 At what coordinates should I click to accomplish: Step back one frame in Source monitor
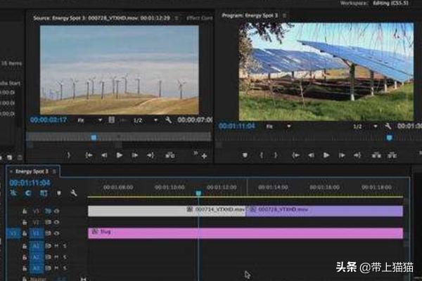pos(104,155)
